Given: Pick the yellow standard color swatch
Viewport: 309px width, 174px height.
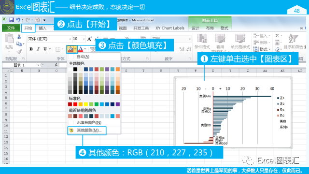Looking at the screenshot, I should (86, 104).
